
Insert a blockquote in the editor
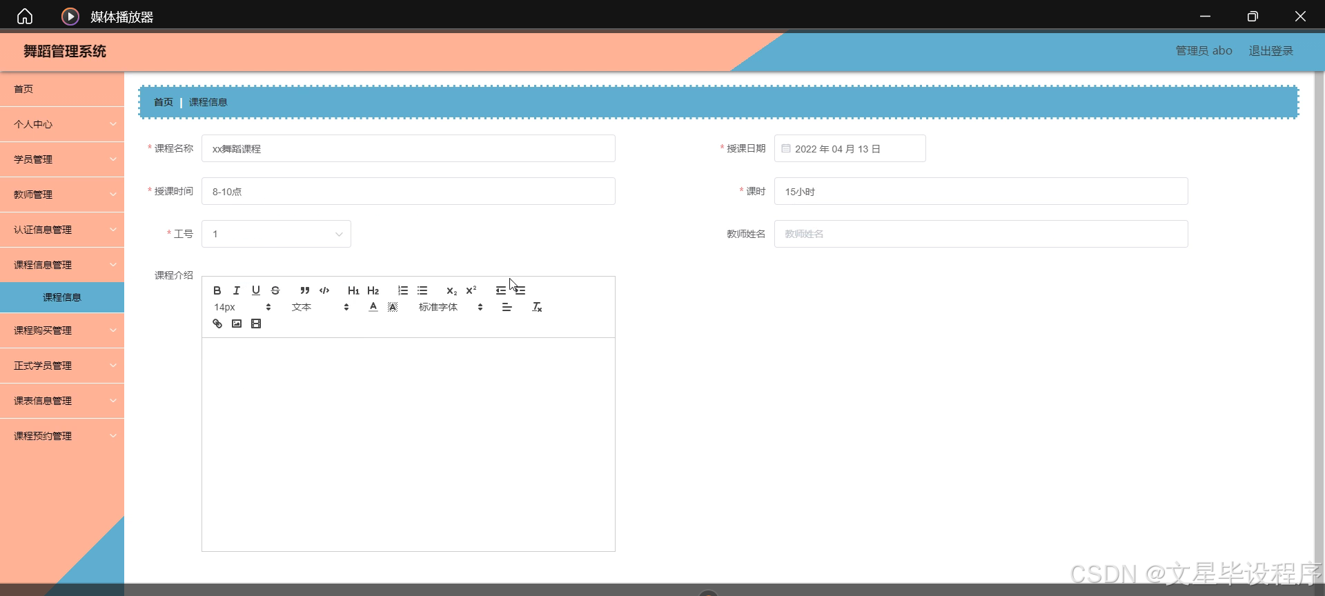(x=305, y=290)
